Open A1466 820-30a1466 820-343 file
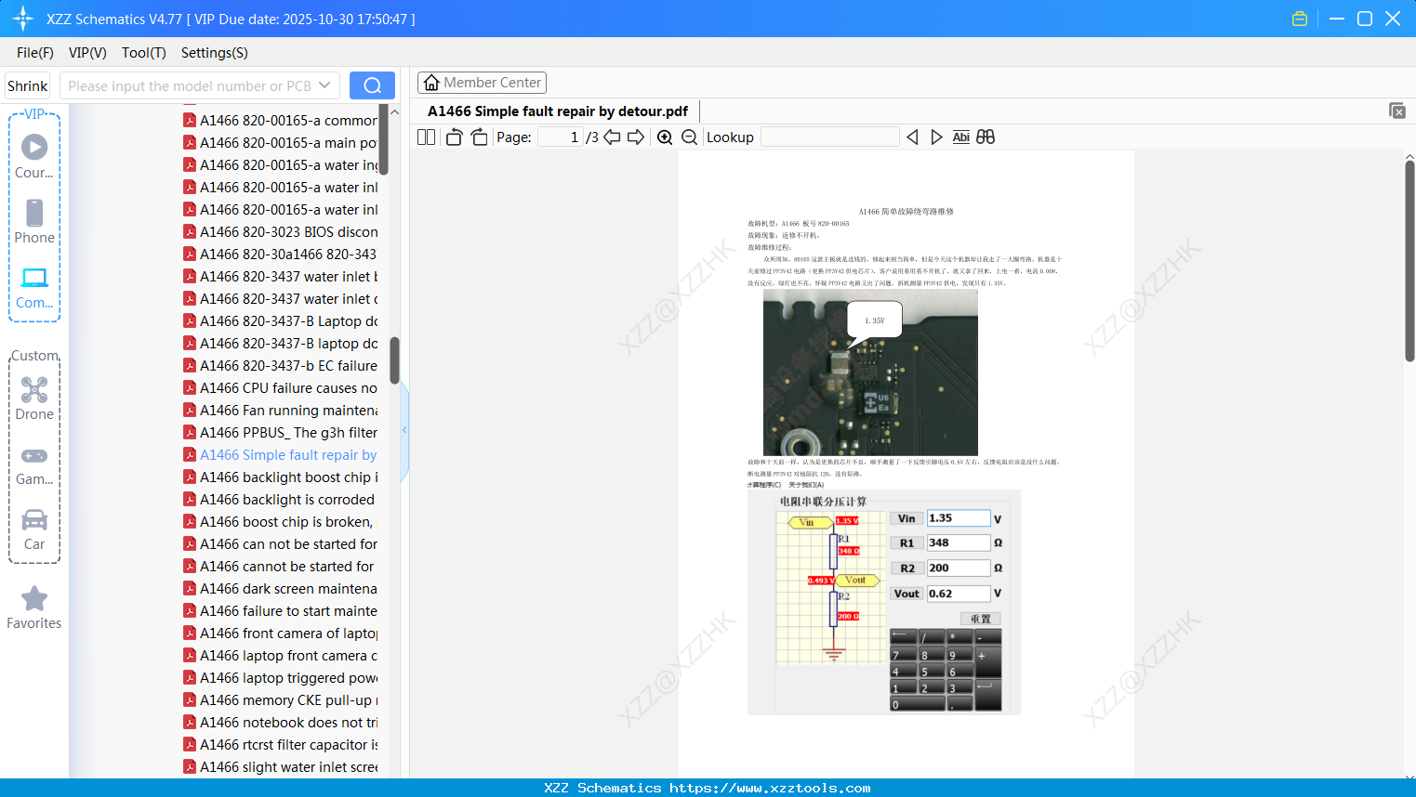This screenshot has height=797, width=1416. [x=280, y=255]
